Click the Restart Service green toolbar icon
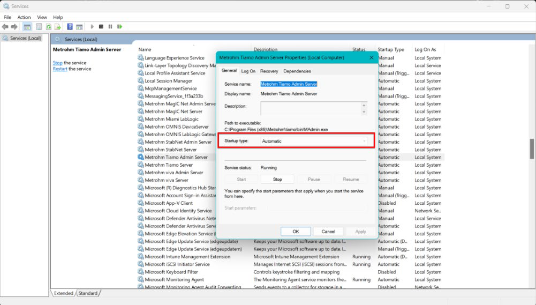Viewport: 536px width, 305px height. tap(119, 26)
